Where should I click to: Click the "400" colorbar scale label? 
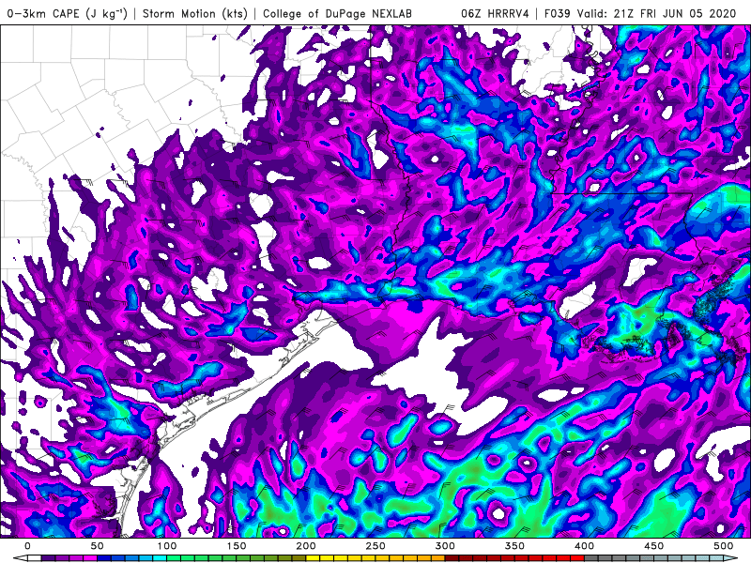[x=584, y=546]
